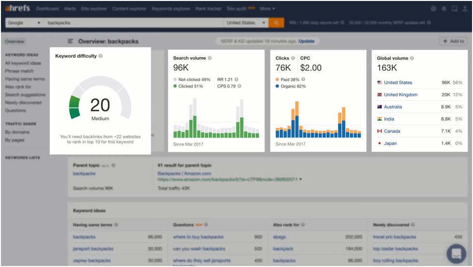473x267 pixels.
Task: Click the orange search button
Action: click(276, 23)
